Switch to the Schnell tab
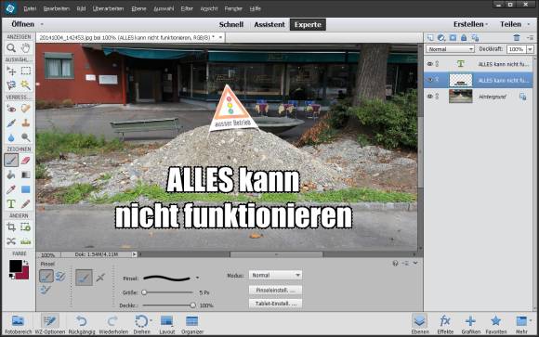Viewport: 539px width, 337px height. 231,24
